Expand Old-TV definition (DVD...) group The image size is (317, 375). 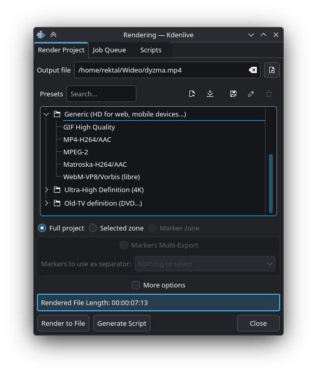click(x=46, y=203)
